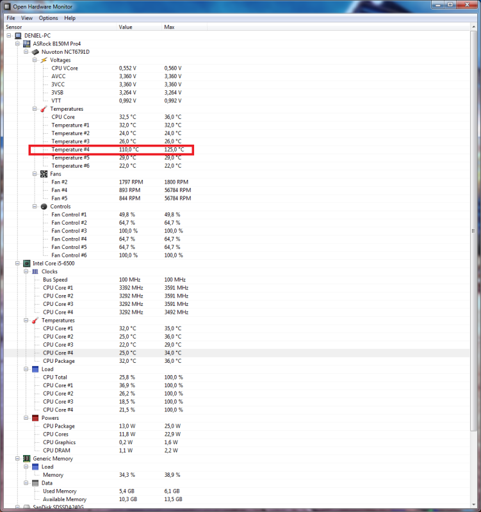Click the blue Load icon under Intel CPU
Screen dimensions: 481x512
[35, 369]
